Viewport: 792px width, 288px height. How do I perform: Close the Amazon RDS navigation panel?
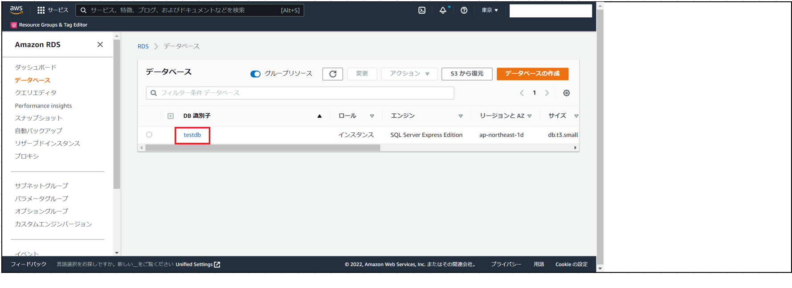(x=100, y=44)
